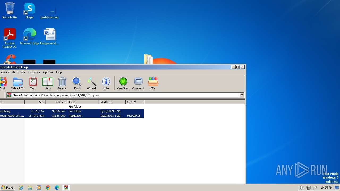
Task: Click size value 24,970,634
Action: coord(37,116)
